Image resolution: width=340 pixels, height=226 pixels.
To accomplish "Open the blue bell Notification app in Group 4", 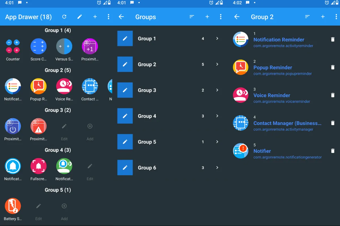I will click(13, 166).
